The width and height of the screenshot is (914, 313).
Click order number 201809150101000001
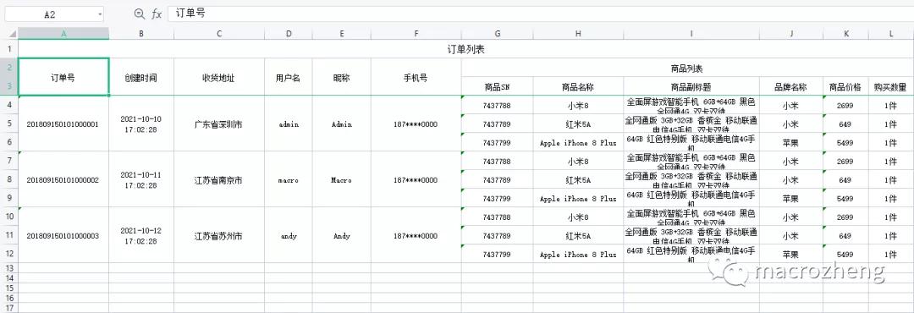[63, 124]
